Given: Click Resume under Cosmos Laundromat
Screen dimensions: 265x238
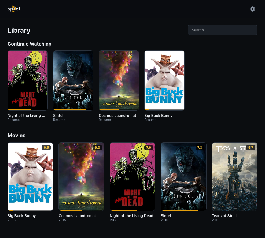Looking at the screenshot, I should pyautogui.click(x=105, y=120).
